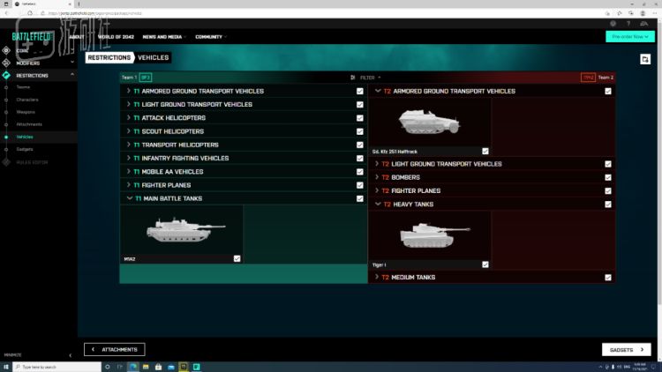Uncheck T1 Armored Ground Transport Vehicles checkbox
The width and height of the screenshot is (662, 372).
[x=360, y=91]
